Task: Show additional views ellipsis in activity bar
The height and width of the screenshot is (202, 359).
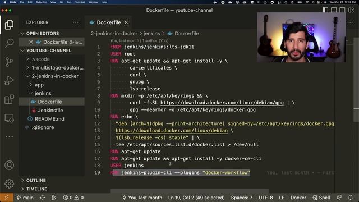Action: coord(9,136)
